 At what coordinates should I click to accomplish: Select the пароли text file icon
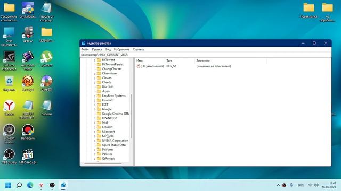coord(46,108)
